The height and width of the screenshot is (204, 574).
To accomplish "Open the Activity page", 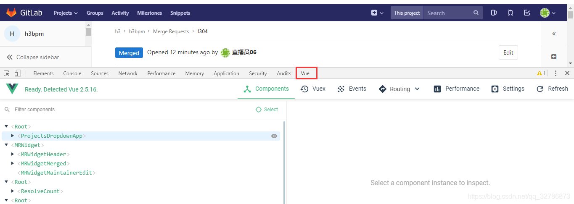I will 120,13.
